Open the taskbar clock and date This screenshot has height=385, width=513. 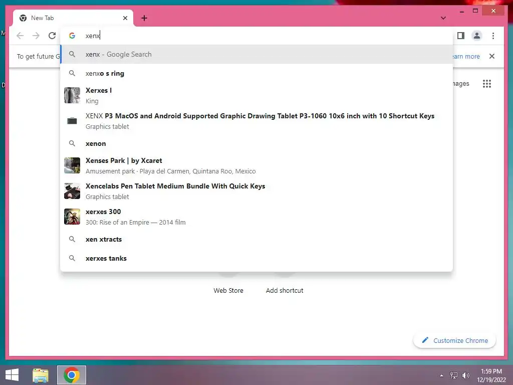pos(491,375)
